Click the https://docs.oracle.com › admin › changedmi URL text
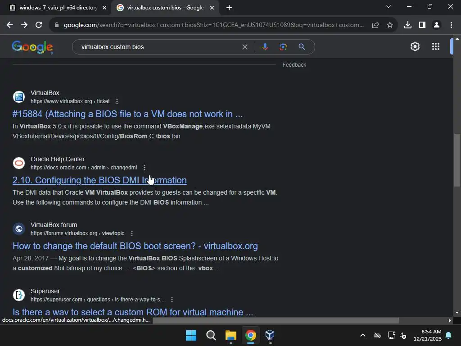 (84, 168)
